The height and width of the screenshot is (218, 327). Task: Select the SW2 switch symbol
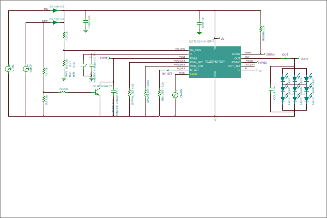[x=85, y=66]
